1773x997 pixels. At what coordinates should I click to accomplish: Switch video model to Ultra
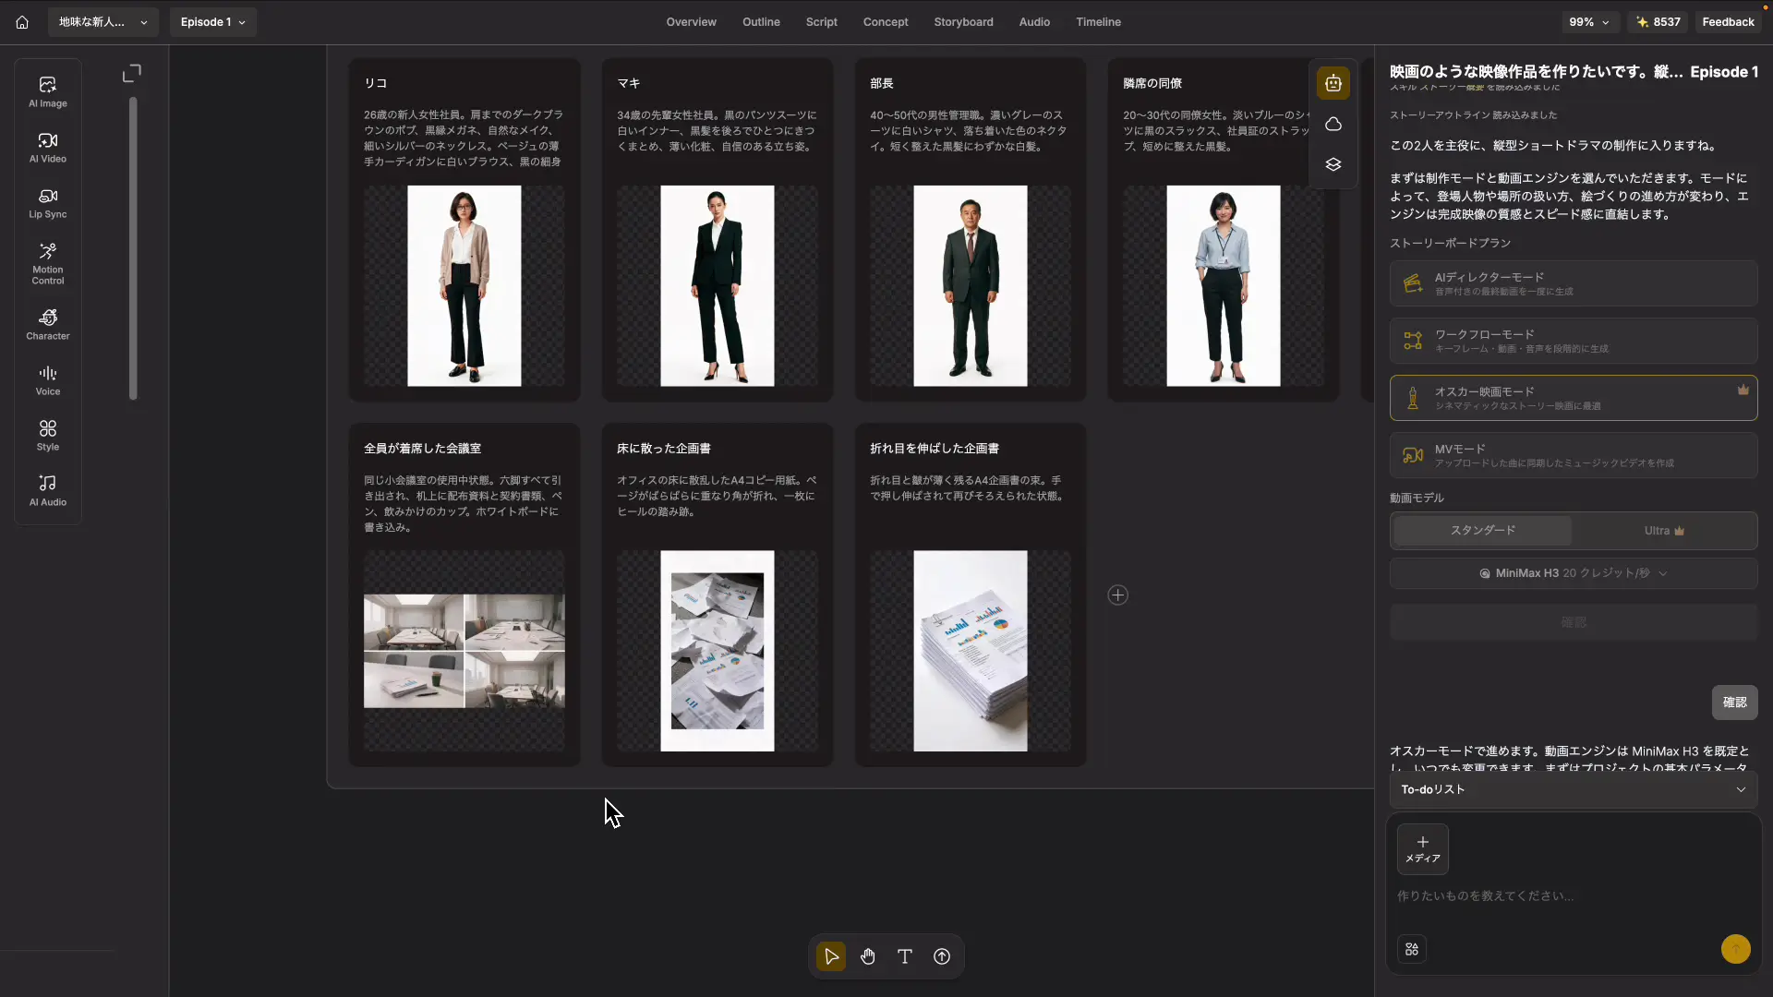[1664, 531]
